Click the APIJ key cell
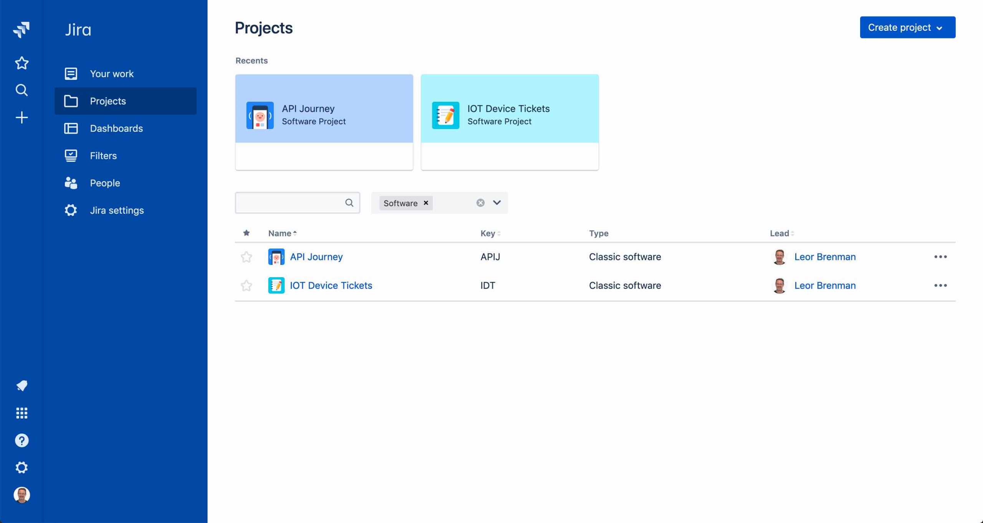983x523 pixels. click(490, 257)
